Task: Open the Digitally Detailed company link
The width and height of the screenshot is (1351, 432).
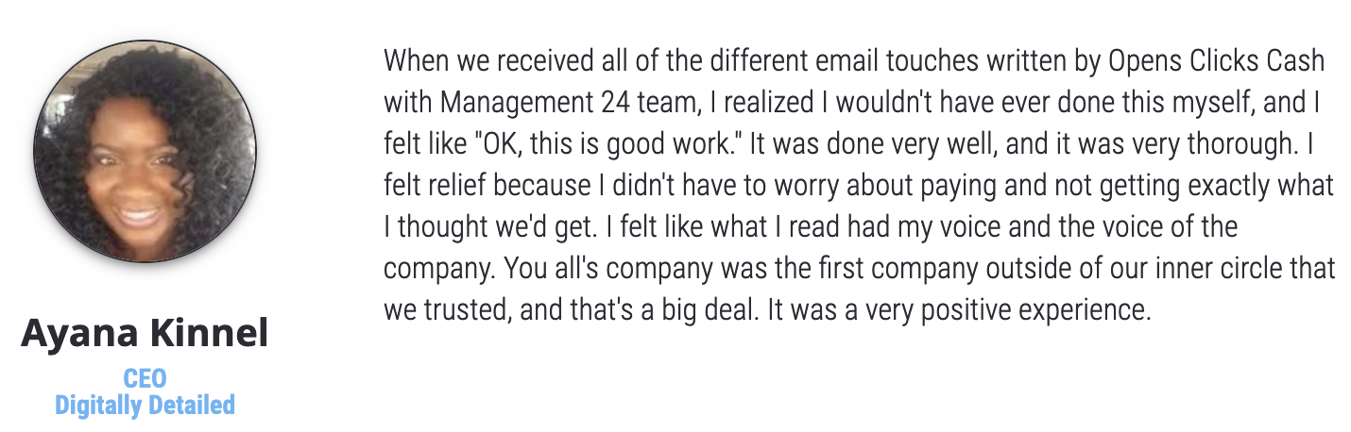Action: [145, 406]
